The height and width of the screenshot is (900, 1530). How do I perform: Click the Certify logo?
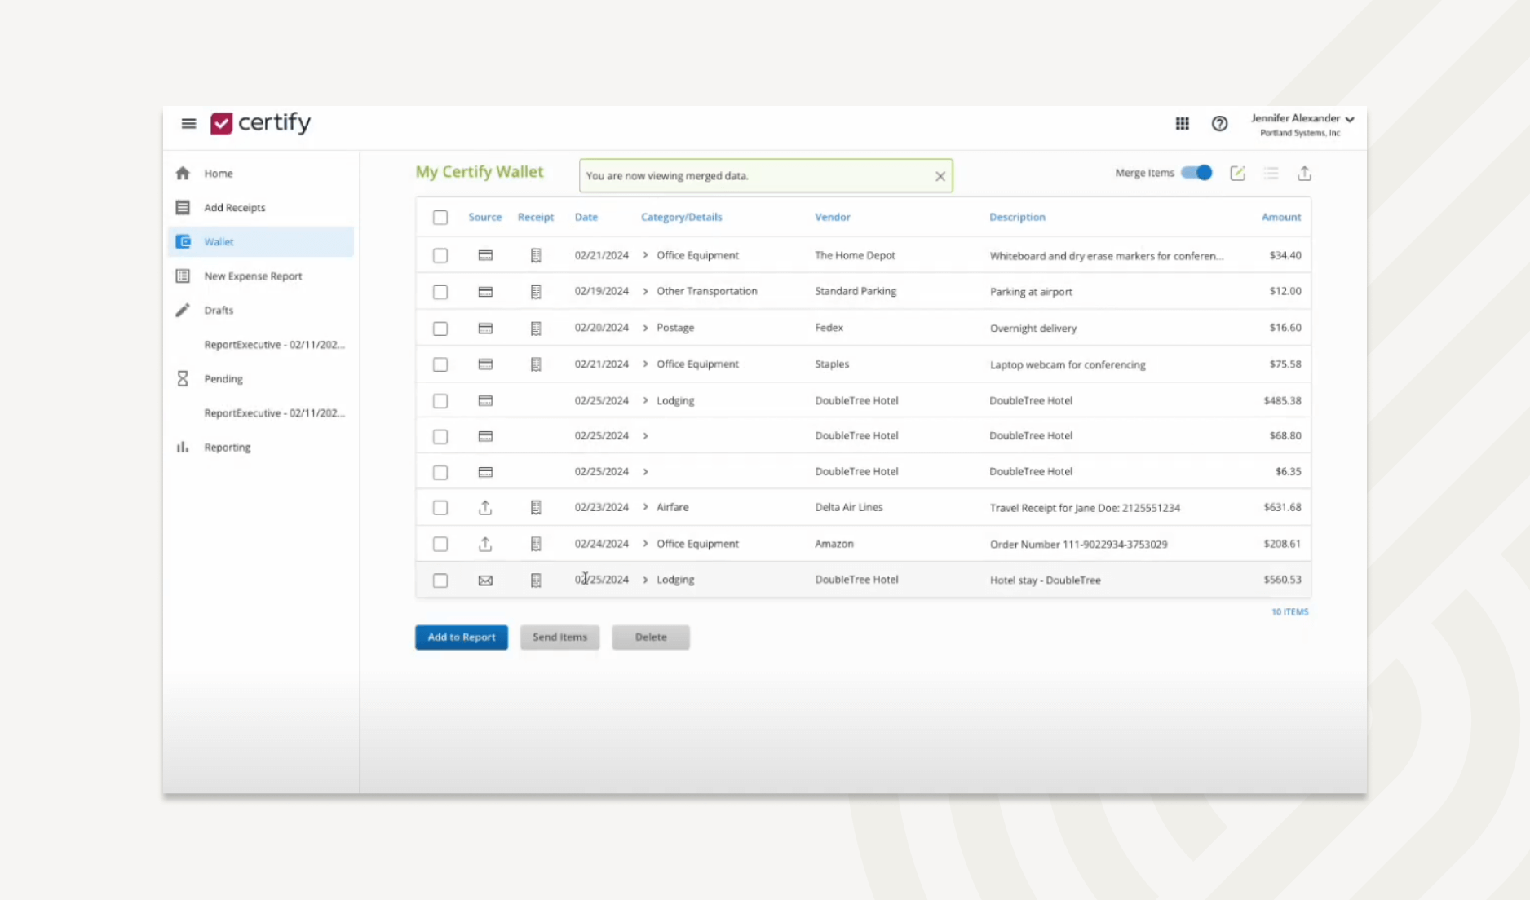260,123
